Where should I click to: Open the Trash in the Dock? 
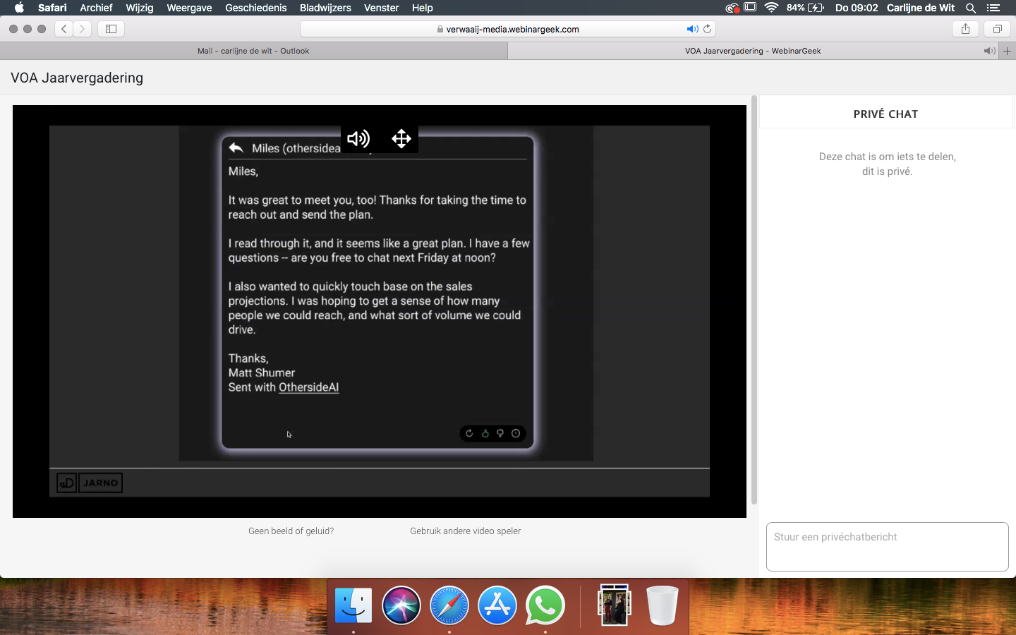[x=663, y=605]
